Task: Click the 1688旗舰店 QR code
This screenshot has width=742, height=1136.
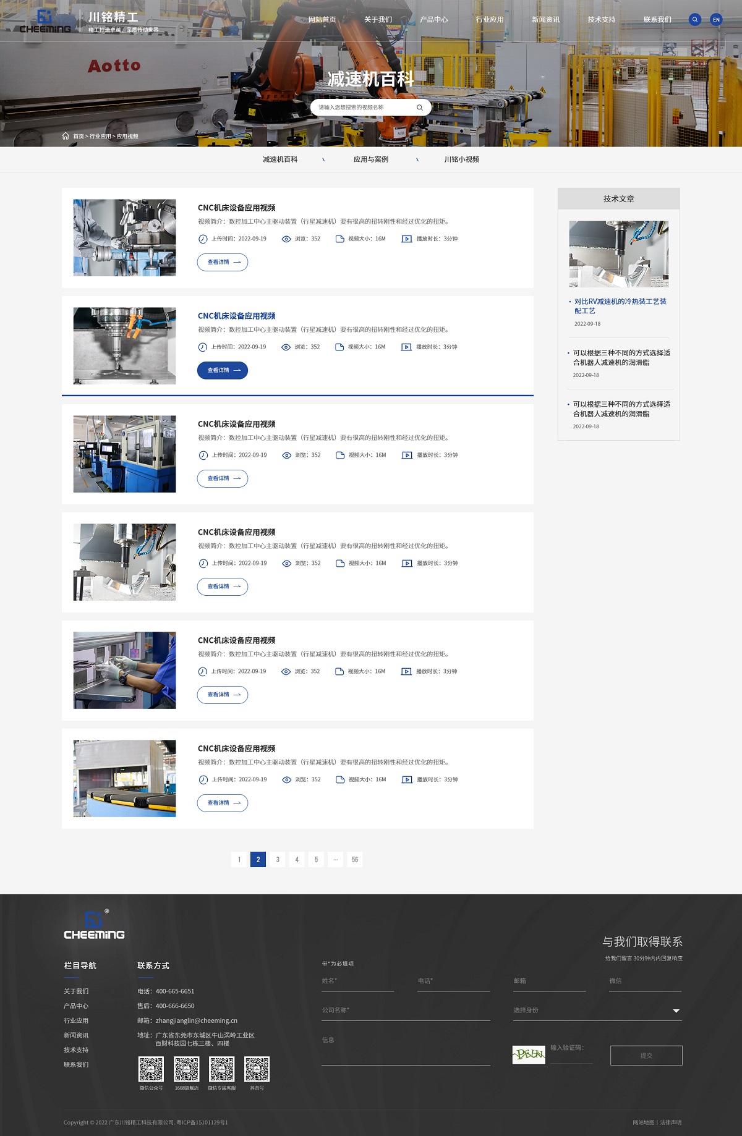Action: [x=187, y=1069]
